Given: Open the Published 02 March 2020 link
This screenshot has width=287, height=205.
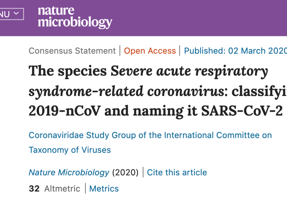Looking at the screenshot, I should (x=235, y=51).
